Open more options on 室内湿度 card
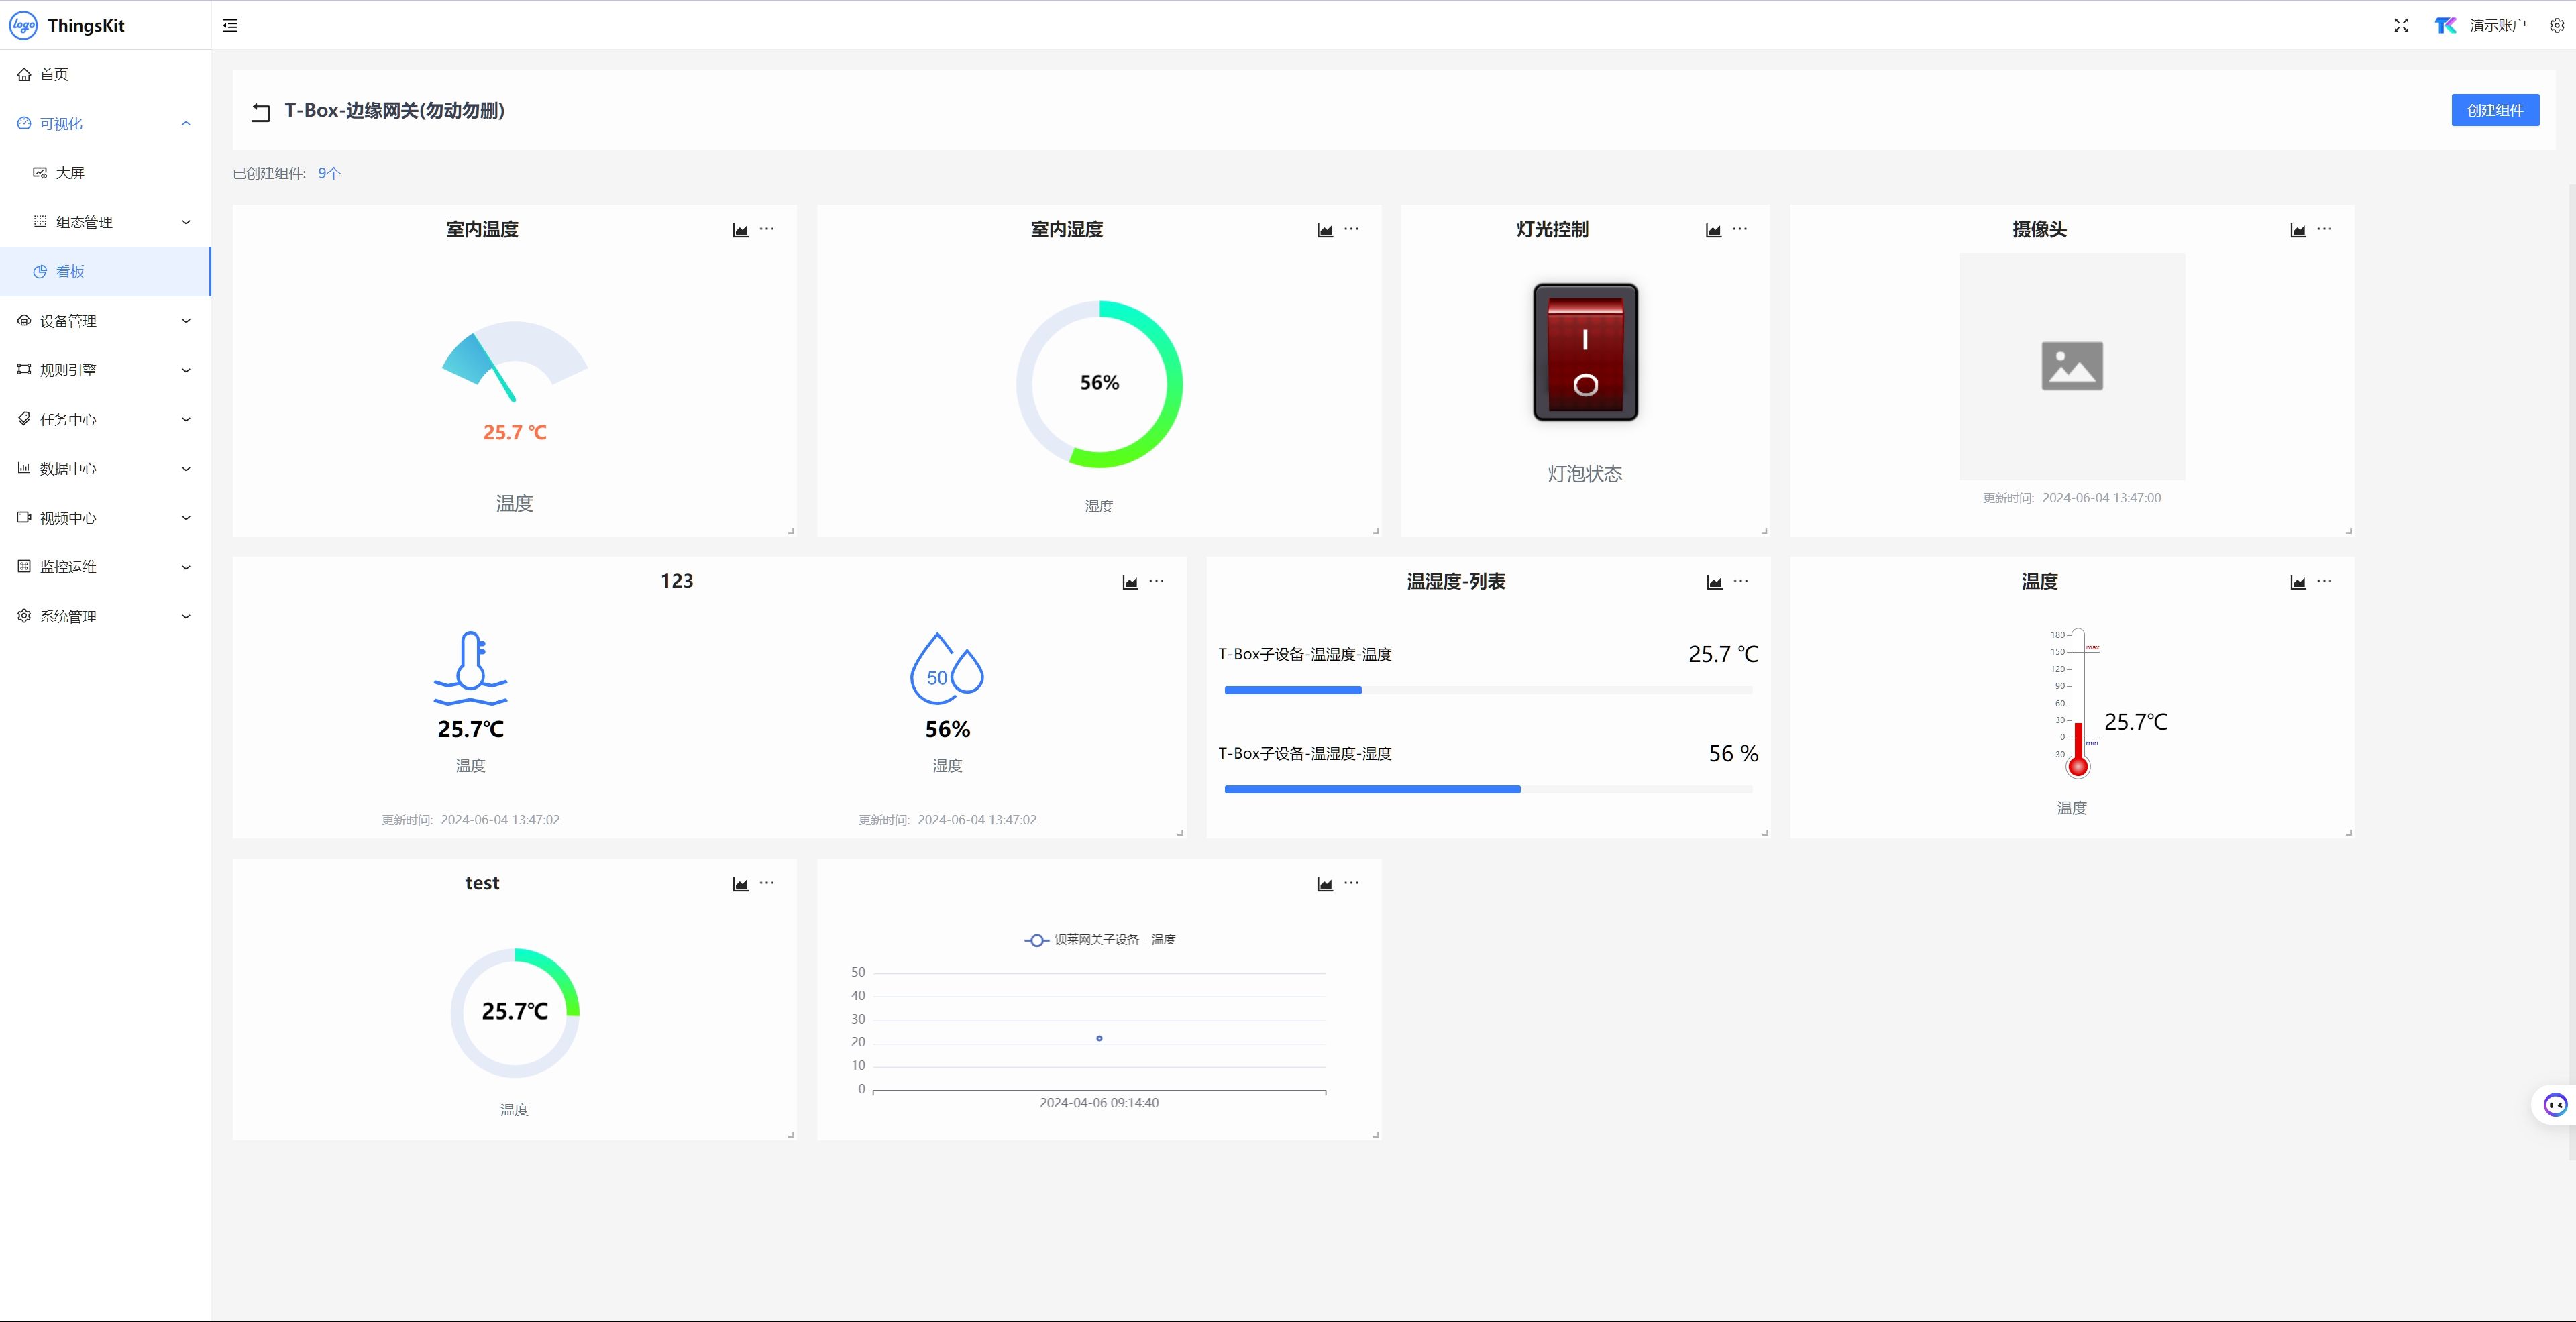Viewport: 2576px width, 1322px height. 1351,229
